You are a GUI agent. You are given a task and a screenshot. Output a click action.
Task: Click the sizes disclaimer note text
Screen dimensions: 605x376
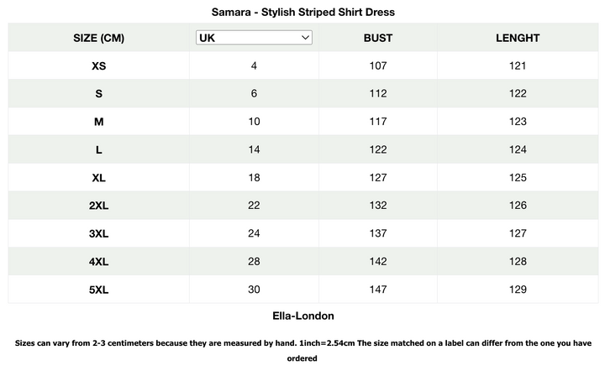pyautogui.click(x=302, y=351)
